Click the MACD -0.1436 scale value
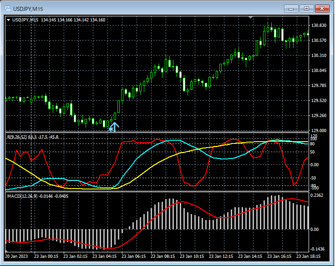Screen dimensions: 335x266 [317, 249]
